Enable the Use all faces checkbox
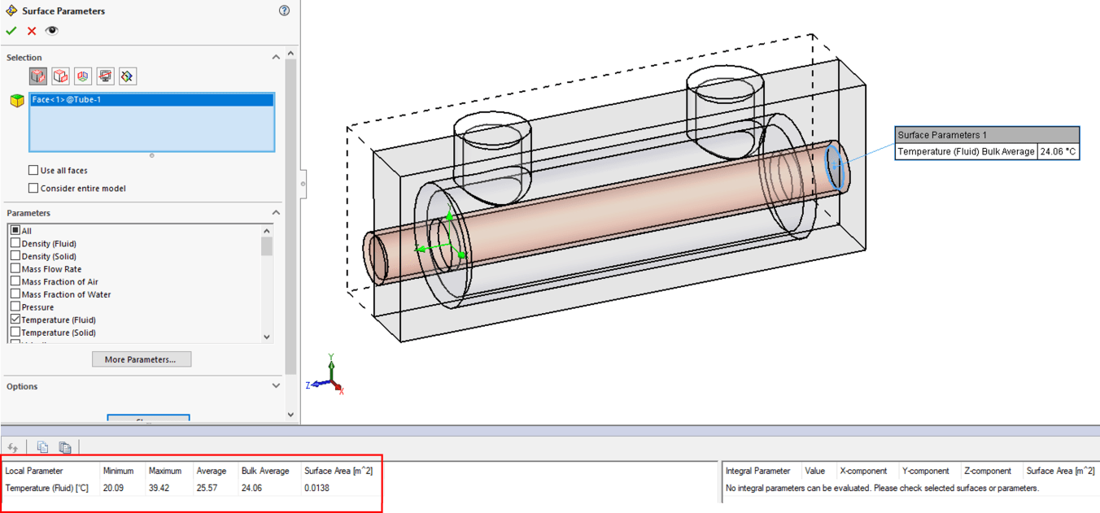This screenshot has width=1100, height=513. click(x=33, y=170)
